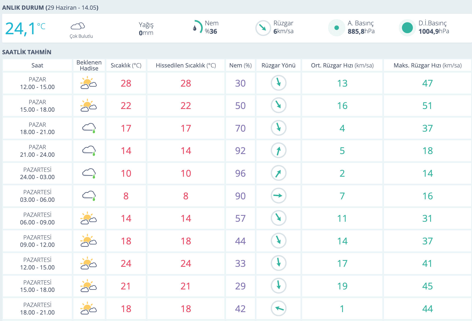Click the partly sunny icon for Pazartesi 09.00 - 12.00

pos(89,241)
